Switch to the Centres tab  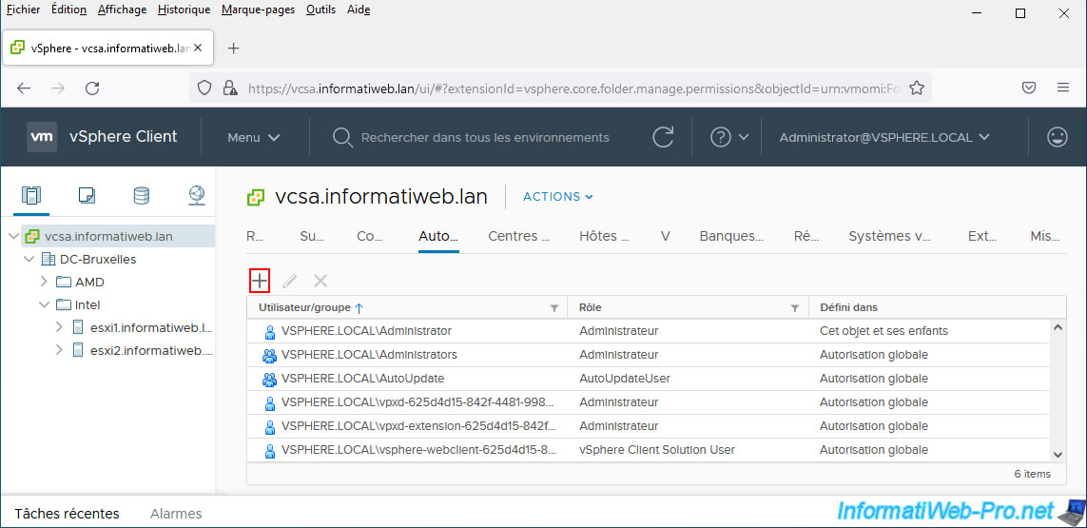(x=518, y=236)
